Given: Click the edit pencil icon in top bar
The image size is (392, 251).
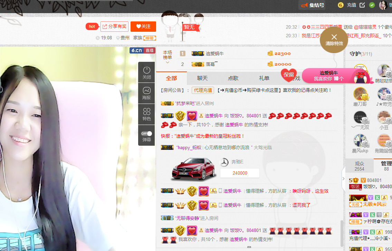Looking at the screenshot, I should 362,5.
